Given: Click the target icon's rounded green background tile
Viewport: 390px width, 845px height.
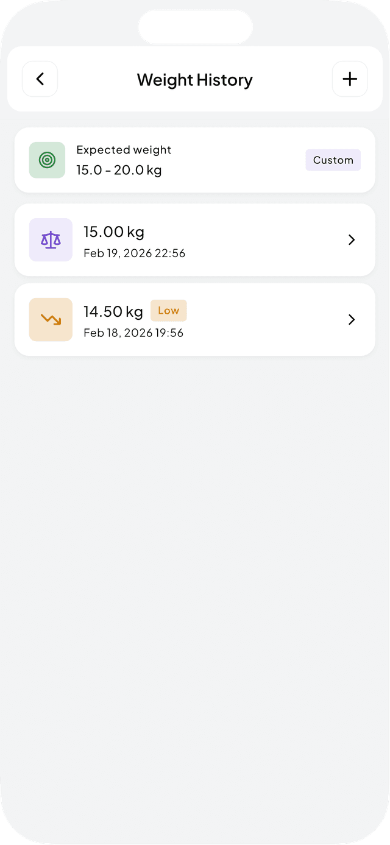Looking at the screenshot, I should pos(47,160).
